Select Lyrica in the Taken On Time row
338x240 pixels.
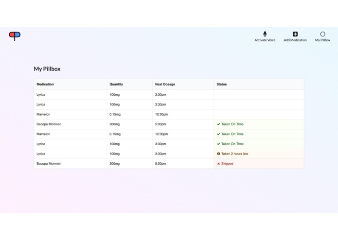[41, 144]
